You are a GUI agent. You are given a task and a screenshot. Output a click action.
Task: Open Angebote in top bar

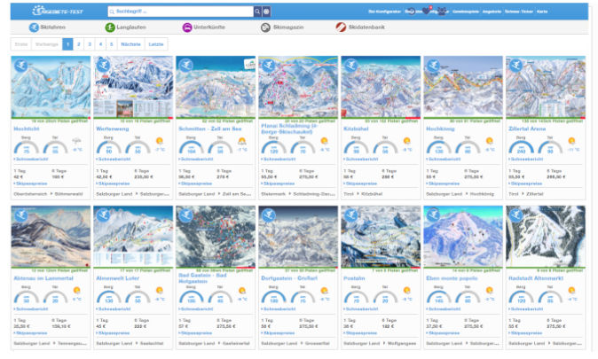tap(492, 12)
